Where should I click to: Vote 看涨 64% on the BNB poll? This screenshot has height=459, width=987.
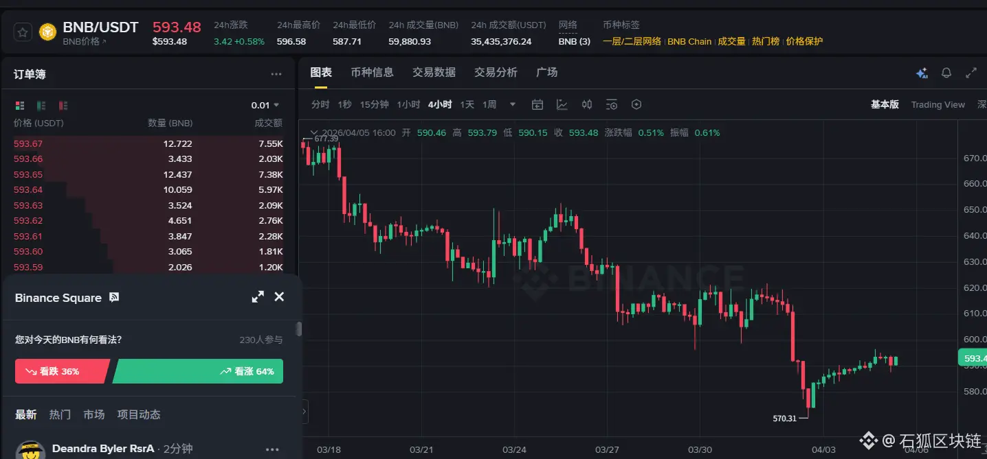(x=199, y=371)
